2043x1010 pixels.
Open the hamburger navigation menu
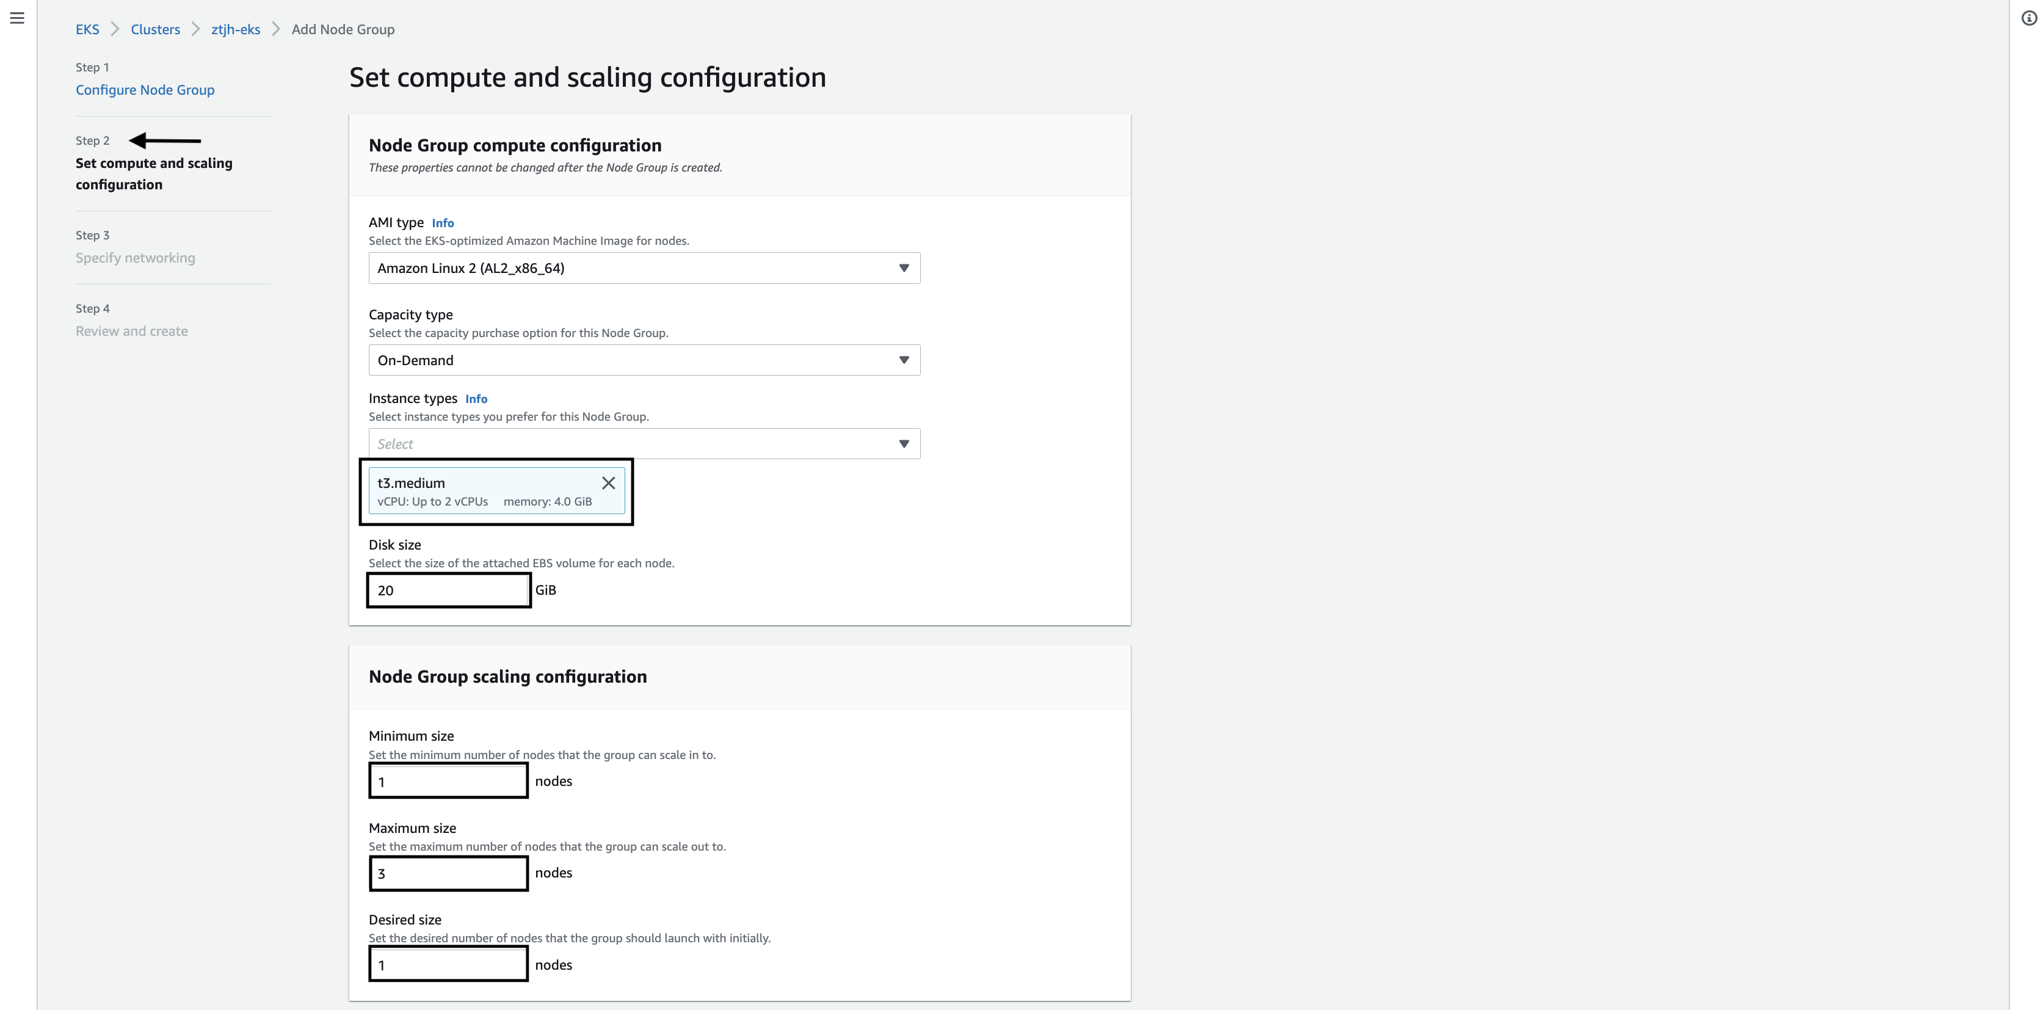[x=16, y=18]
